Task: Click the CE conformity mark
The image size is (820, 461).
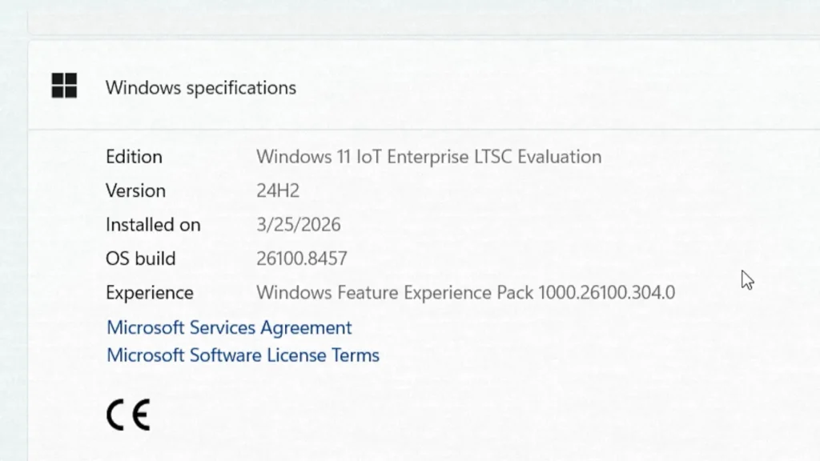Action: tap(128, 415)
